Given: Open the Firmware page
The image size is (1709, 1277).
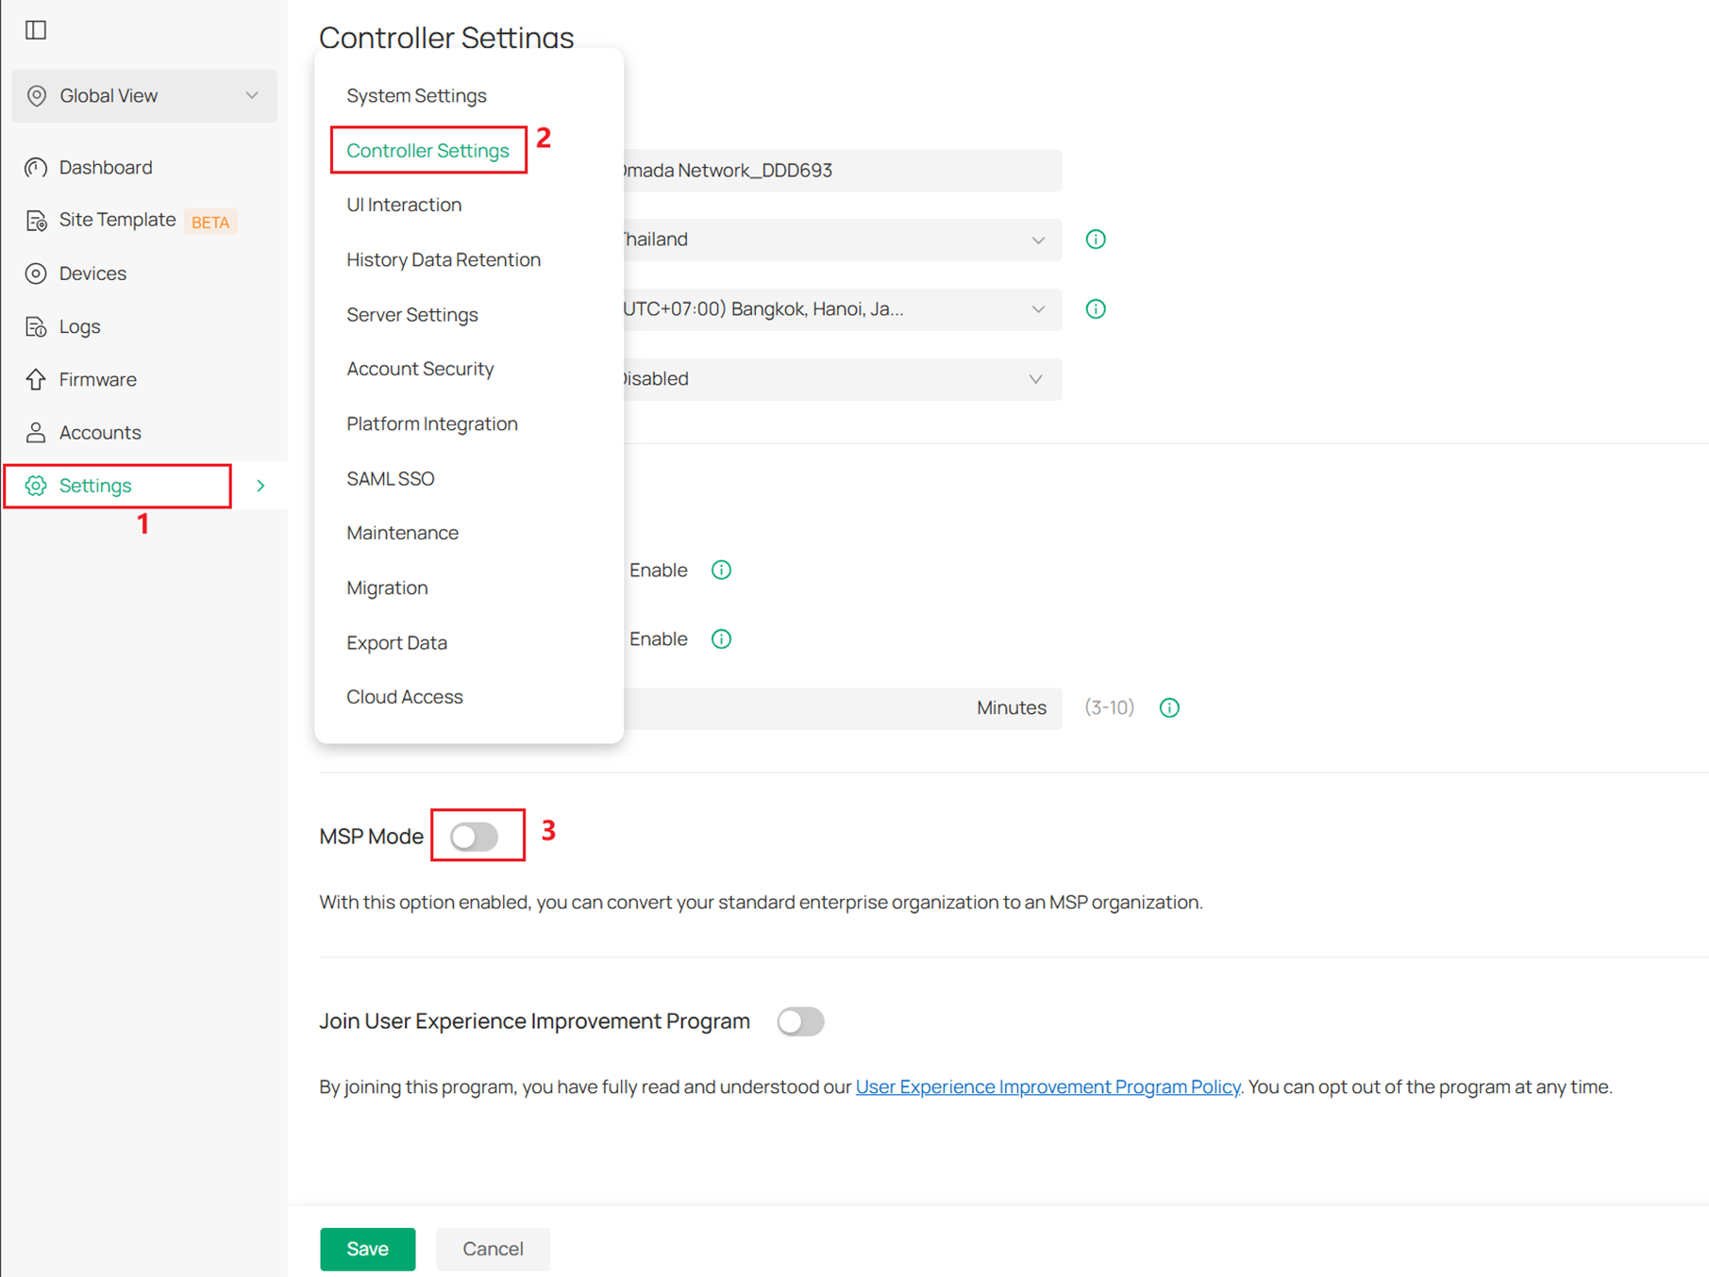Looking at the screenshot, I should [x=97, y=379].
